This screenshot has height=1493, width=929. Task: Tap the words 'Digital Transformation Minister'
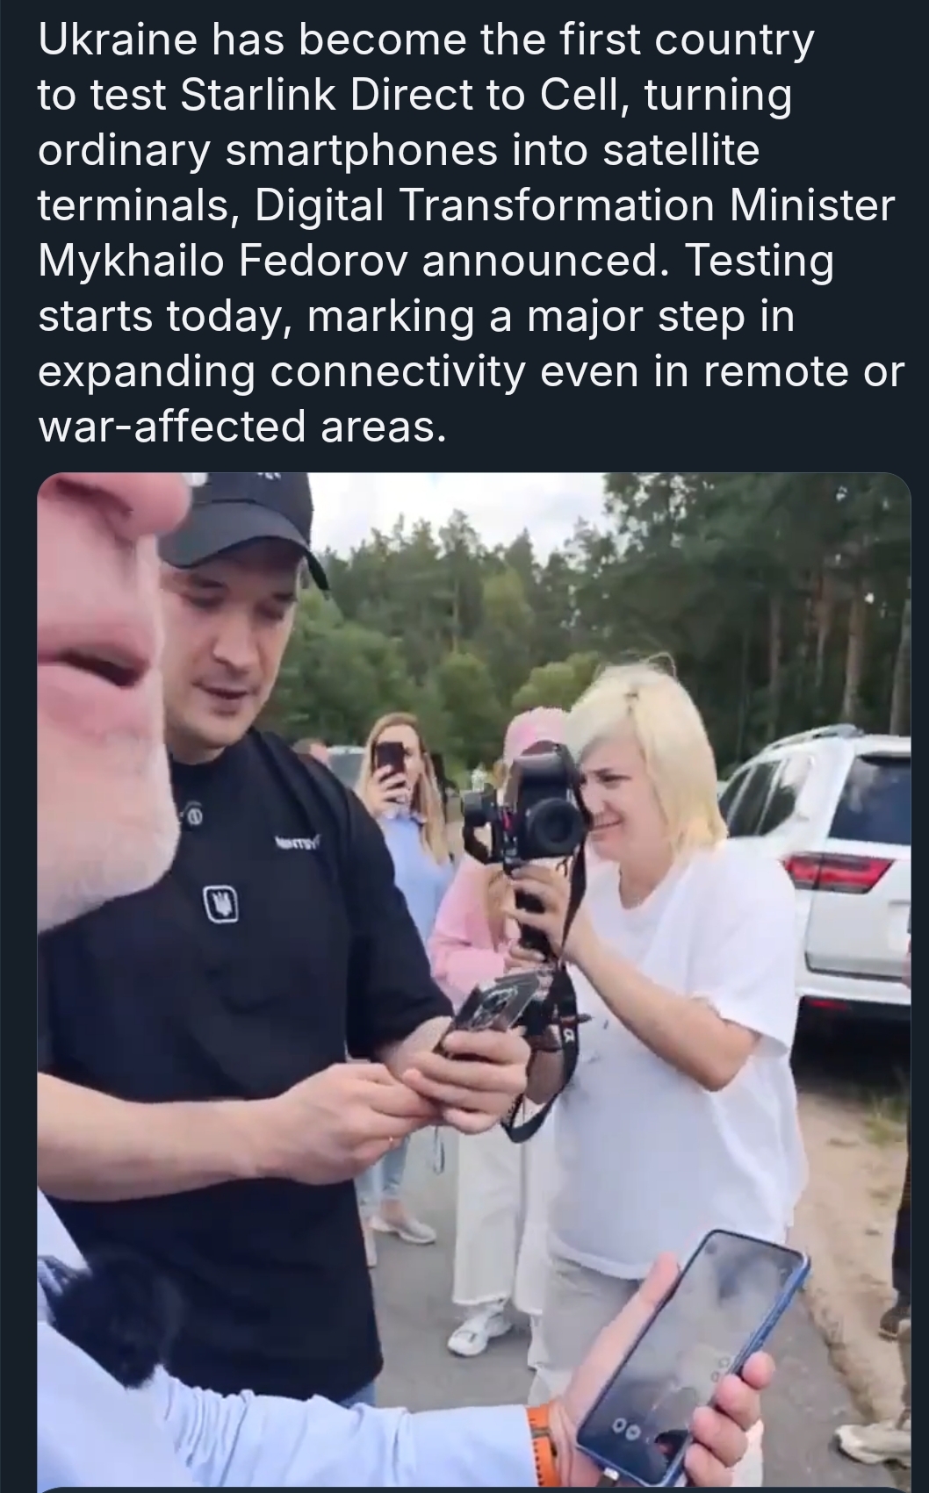574,207
